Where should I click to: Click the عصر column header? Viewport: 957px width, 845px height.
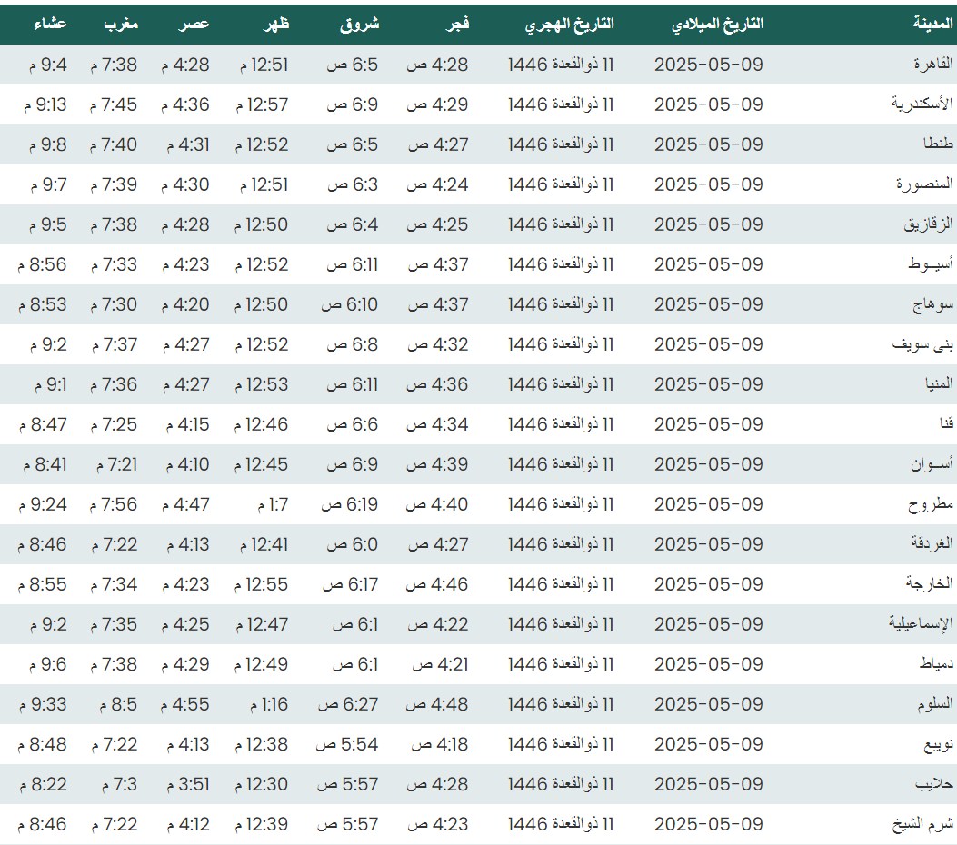click(193, 25)
